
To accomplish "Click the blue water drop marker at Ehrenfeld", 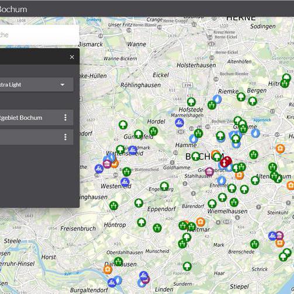I will coord(222,181).
